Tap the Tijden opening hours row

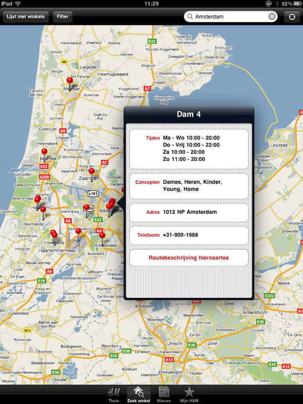point(189,148)
